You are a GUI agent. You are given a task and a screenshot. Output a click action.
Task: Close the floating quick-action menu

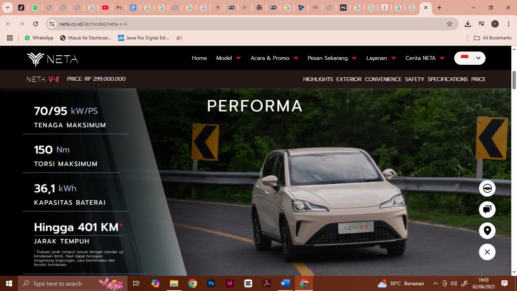coord(487,252)
